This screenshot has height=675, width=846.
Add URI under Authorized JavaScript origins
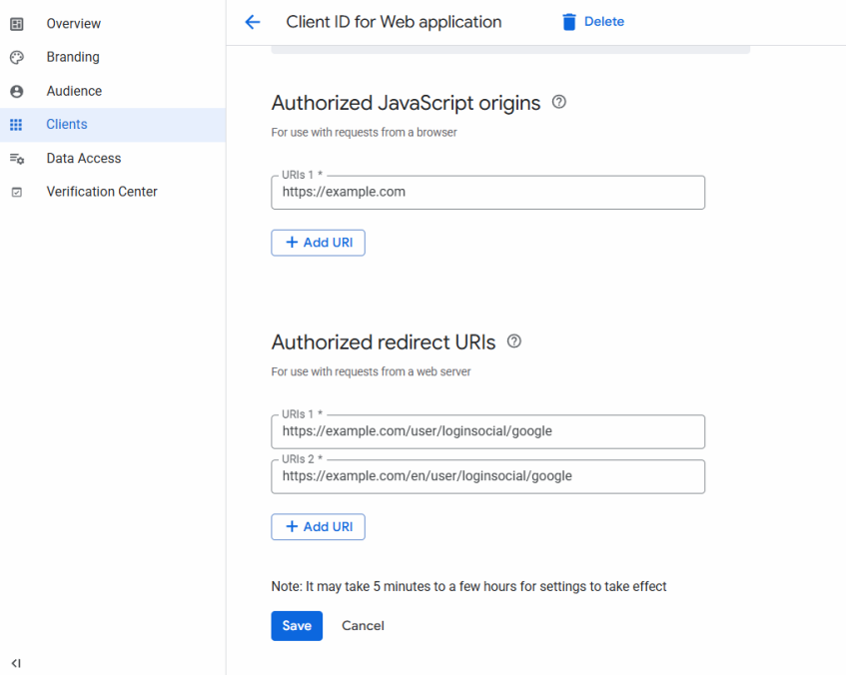(x=318, y=243)
